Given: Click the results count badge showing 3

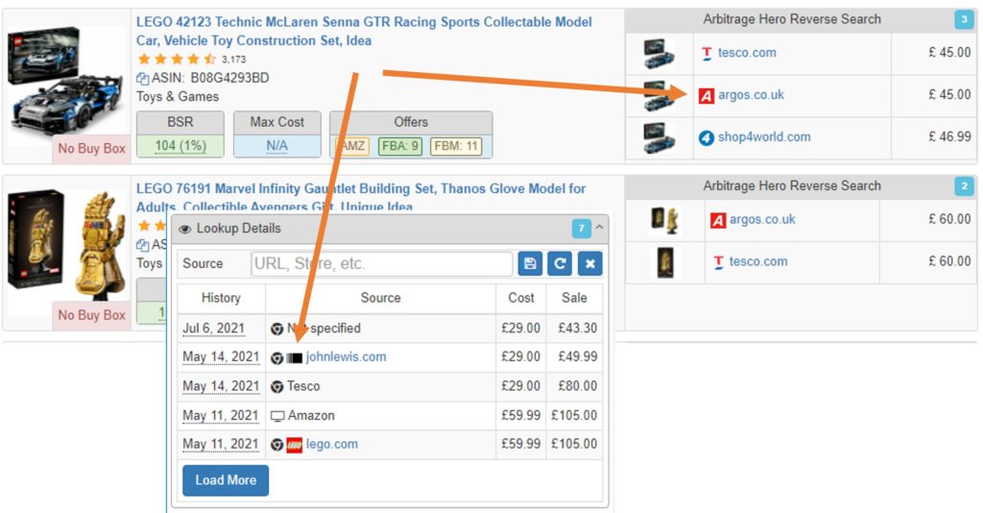Looking at the screenshot, I should pyautogui.click(x=963, y=20).
